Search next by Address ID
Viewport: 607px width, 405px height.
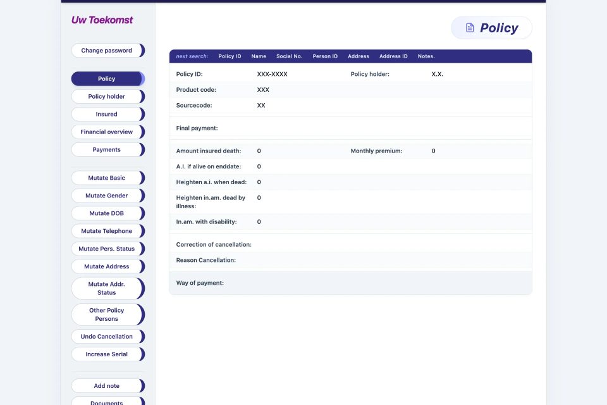click(393, 56)
